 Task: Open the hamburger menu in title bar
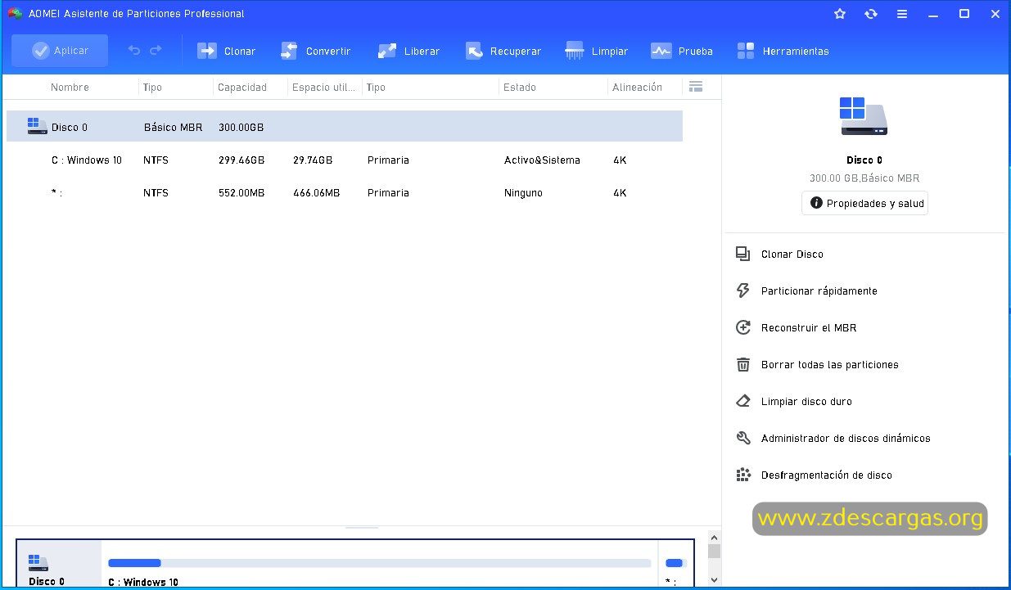[902, 14]
